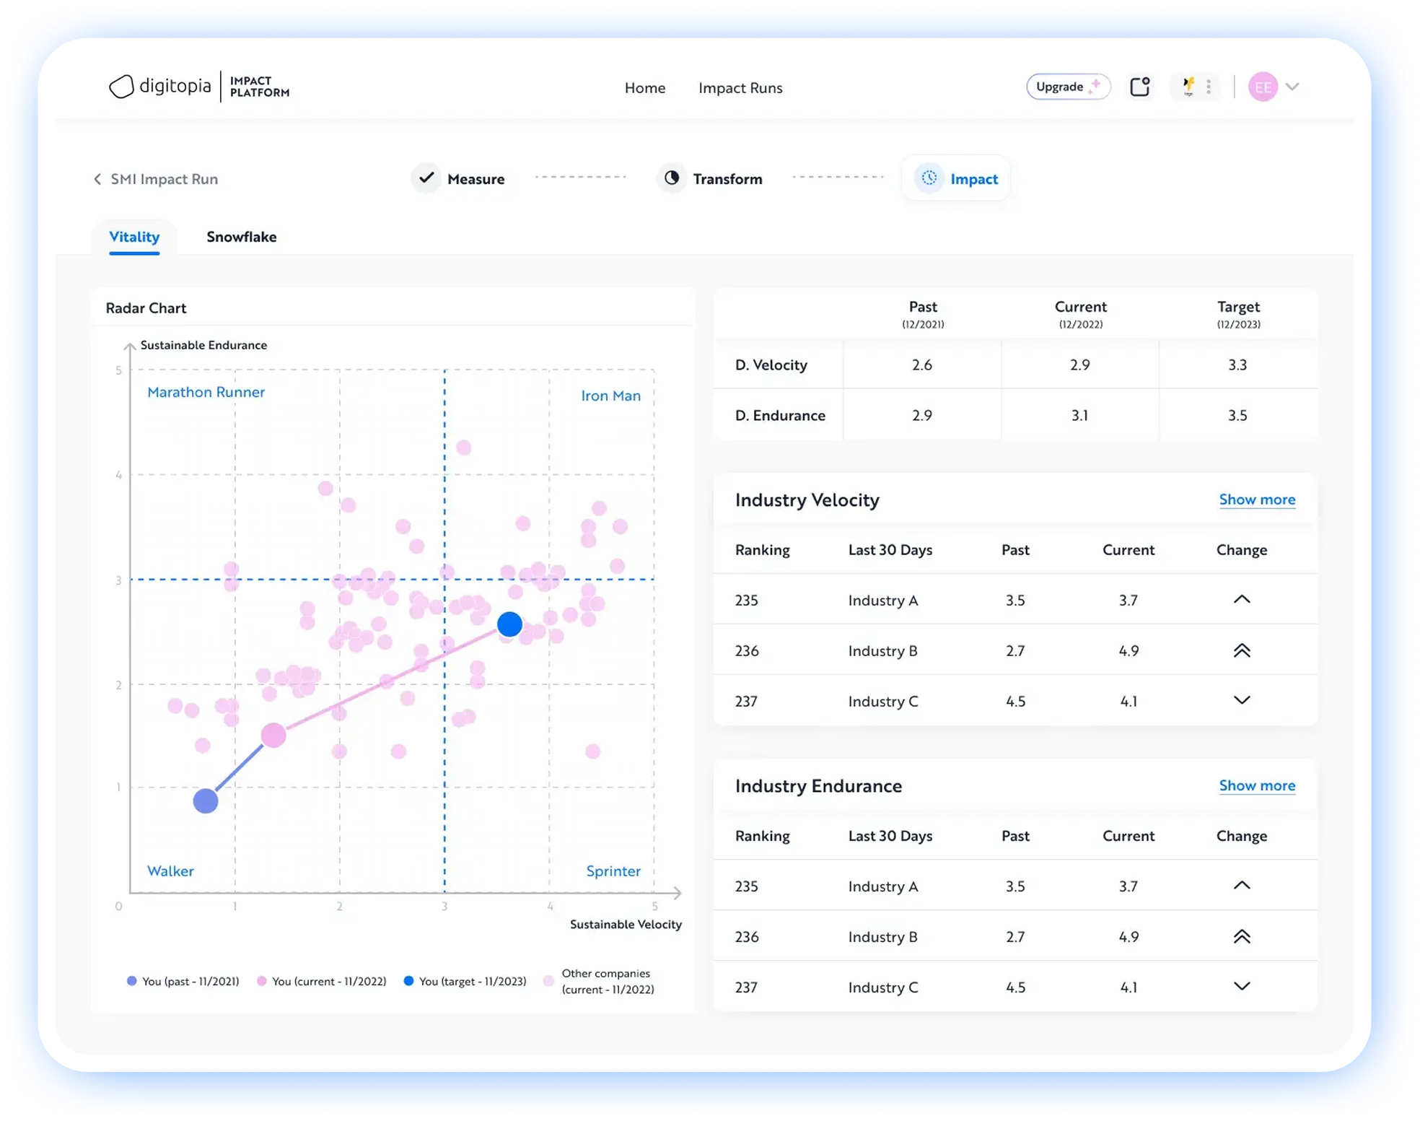Click the large pink current data point

pos(273,735)
